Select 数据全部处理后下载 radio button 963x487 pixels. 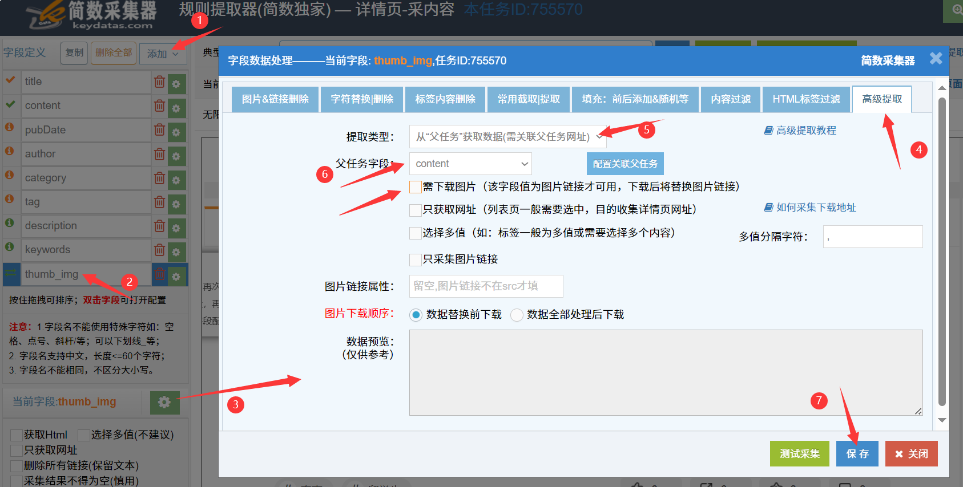tap(517, 315)
